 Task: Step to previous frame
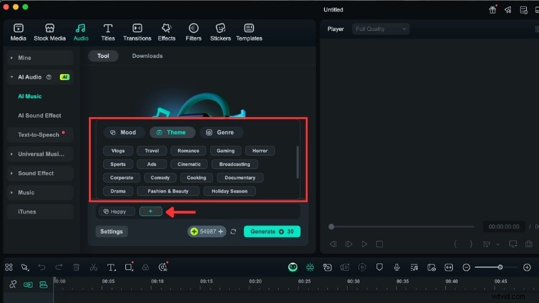coord(333,244)
